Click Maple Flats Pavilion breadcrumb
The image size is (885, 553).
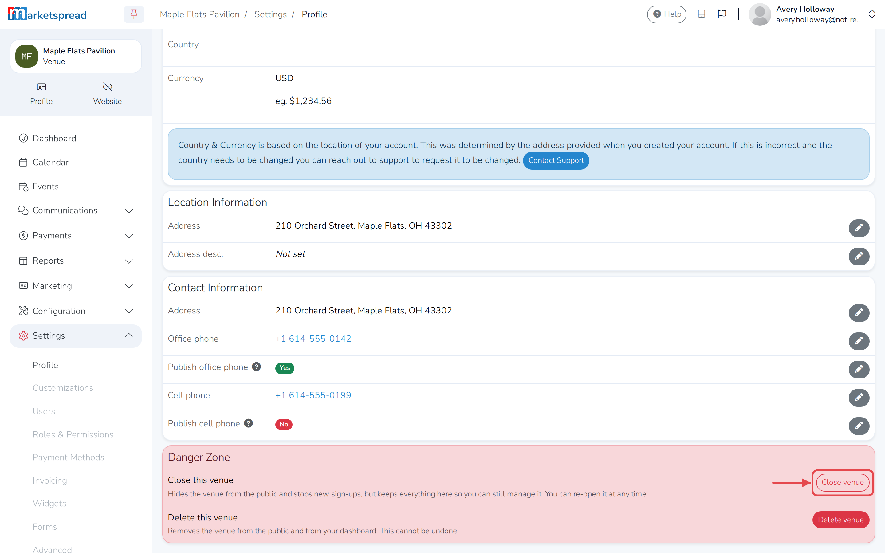click(200, 14)
